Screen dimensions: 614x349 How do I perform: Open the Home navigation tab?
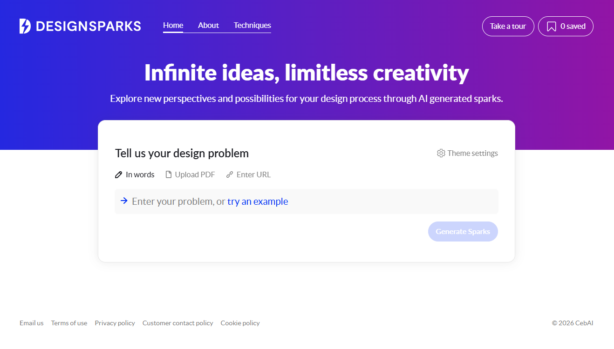[173, 25]
